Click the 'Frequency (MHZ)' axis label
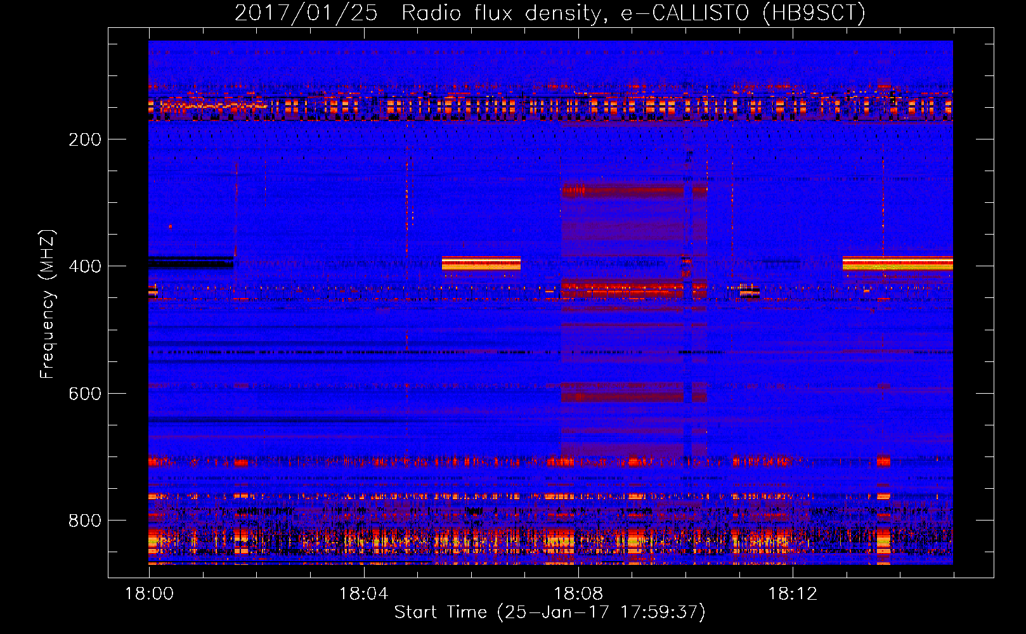This screenshot has width=1026, height=634. (48, 304)
